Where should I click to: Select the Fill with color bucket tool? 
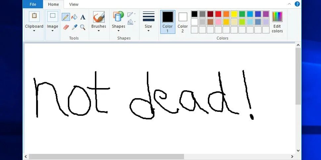click(74, 17)
